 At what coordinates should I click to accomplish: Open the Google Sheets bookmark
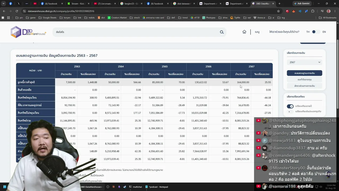click(48, 18)
